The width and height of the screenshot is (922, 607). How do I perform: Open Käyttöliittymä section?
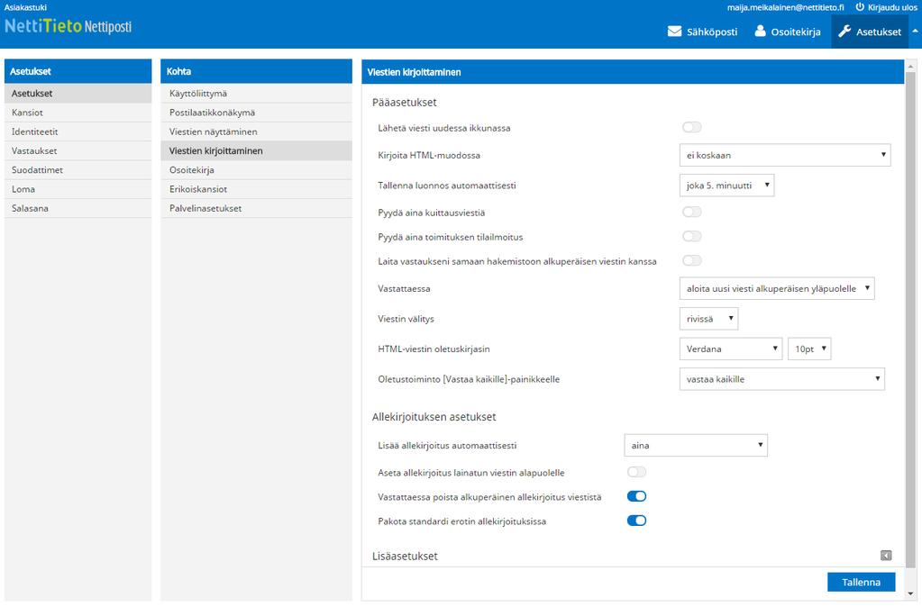click(x=256, y=94)
